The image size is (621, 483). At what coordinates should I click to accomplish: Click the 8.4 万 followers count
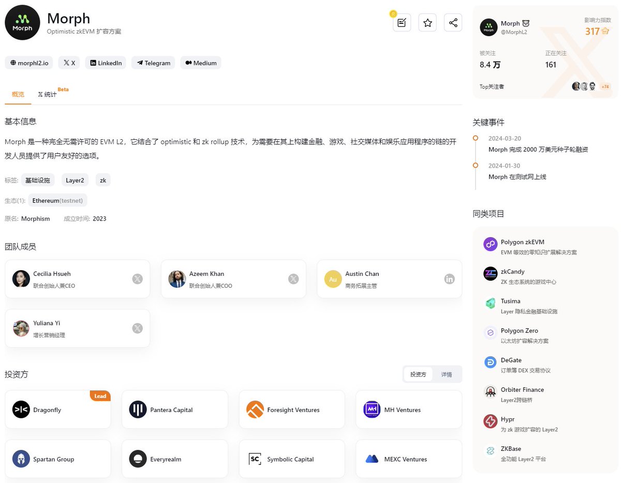point(490,65)
